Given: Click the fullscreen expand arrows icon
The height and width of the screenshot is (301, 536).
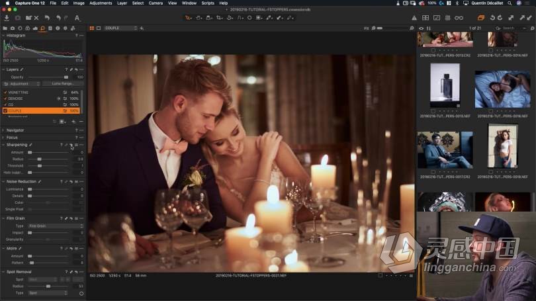Looking at the screenshot, I should click(x=511, y=18).
